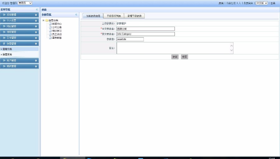The height and width of the screenshot is (159, 280).
Task: Click the 我要留言 link
Action: [248, 3]
